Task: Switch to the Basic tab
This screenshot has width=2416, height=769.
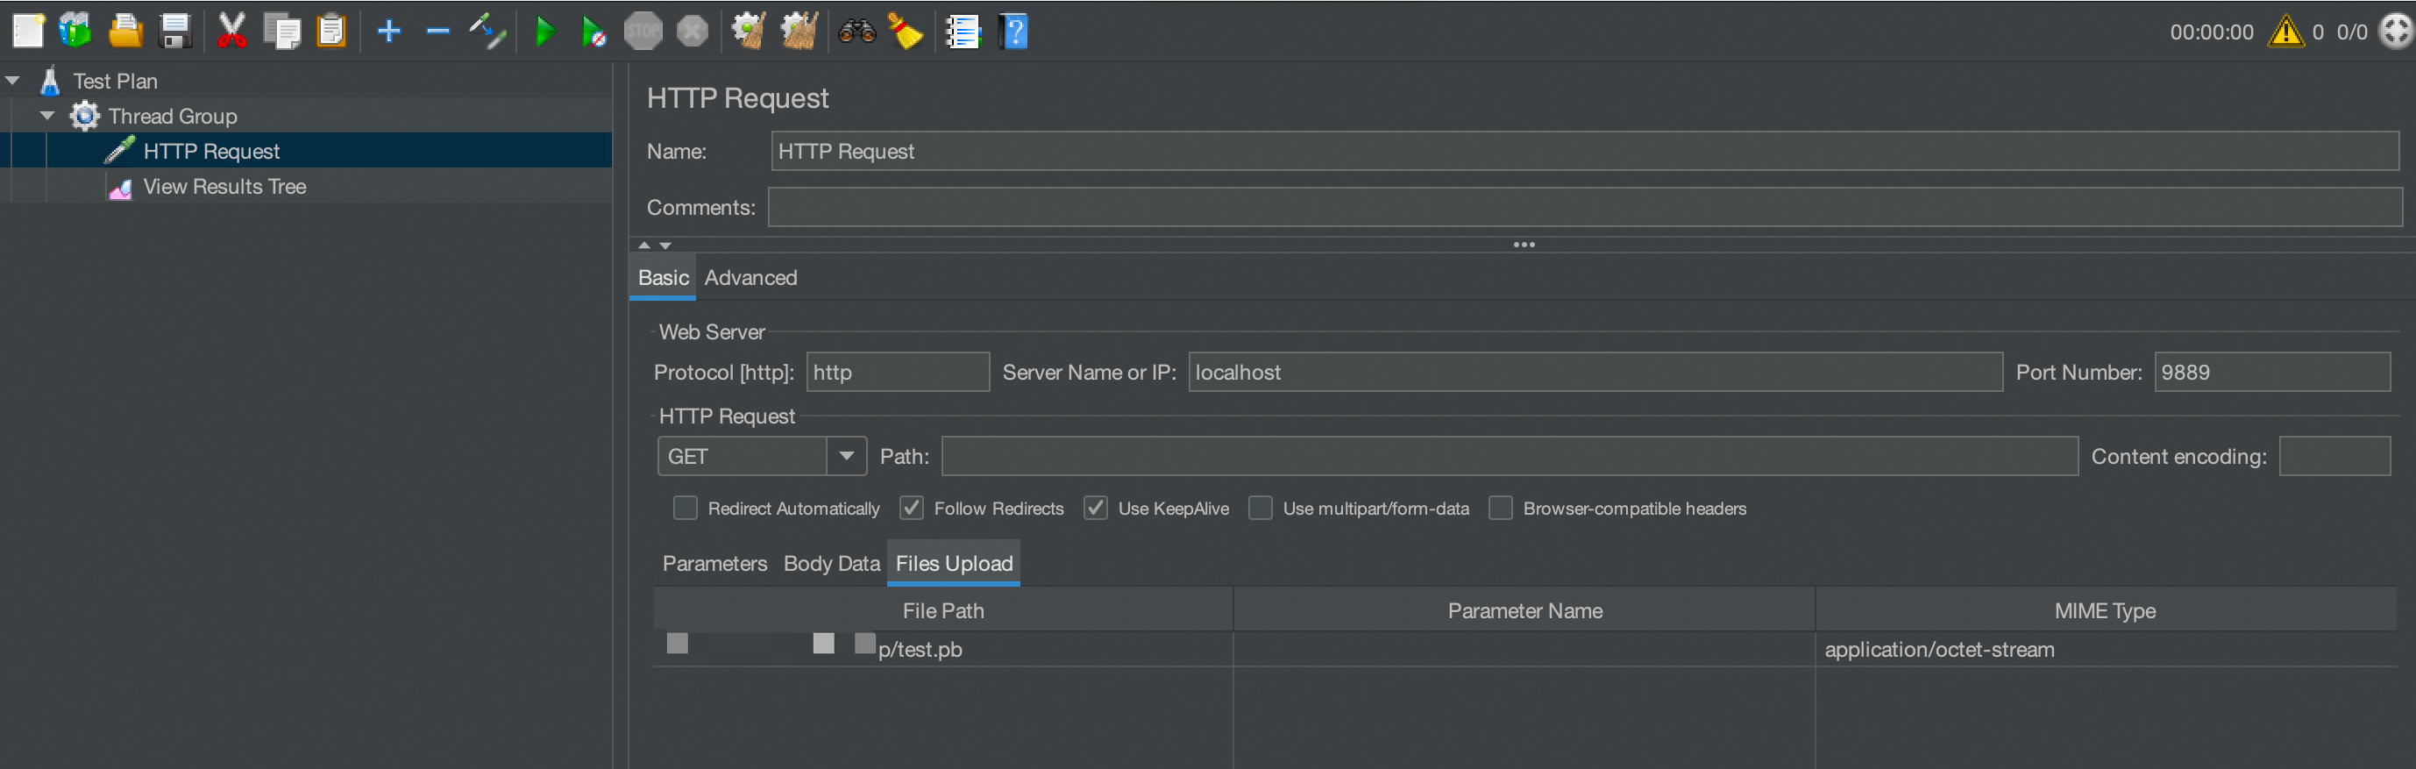Action: coord(663,278)
